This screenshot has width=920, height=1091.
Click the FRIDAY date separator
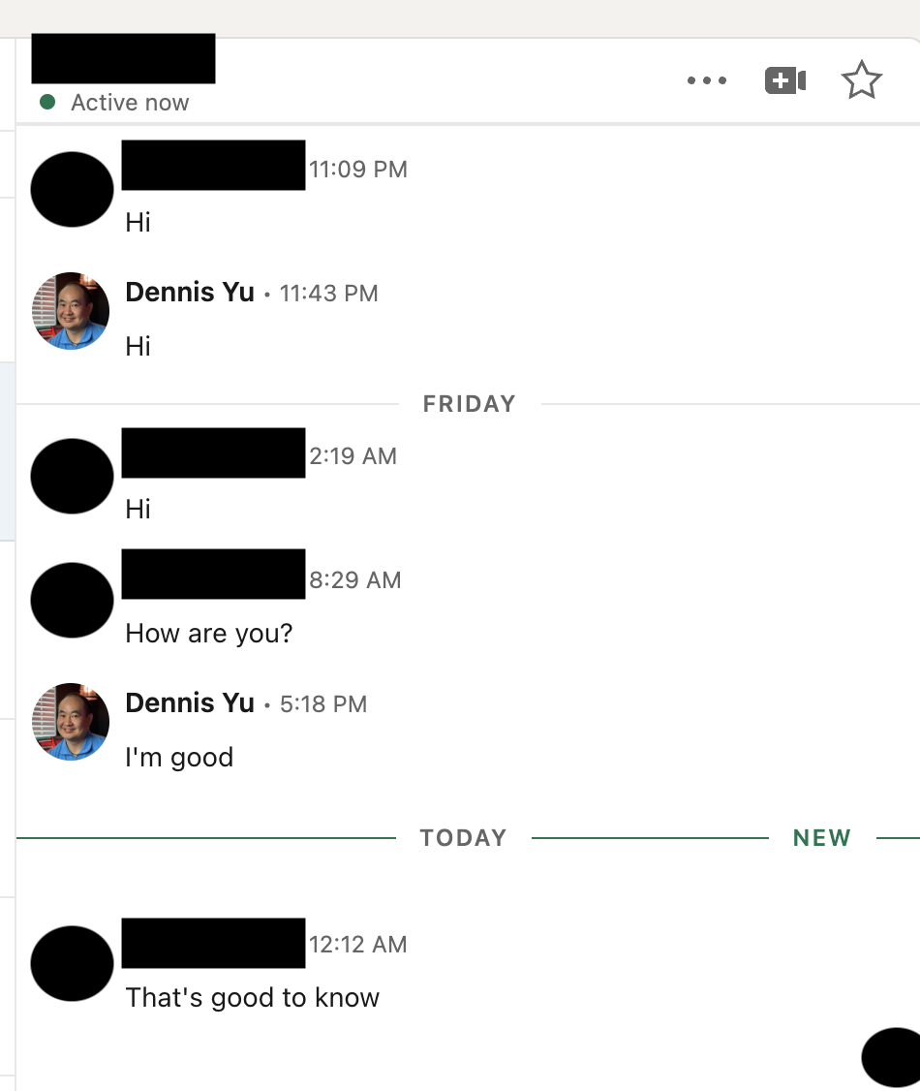pos(470,404)
